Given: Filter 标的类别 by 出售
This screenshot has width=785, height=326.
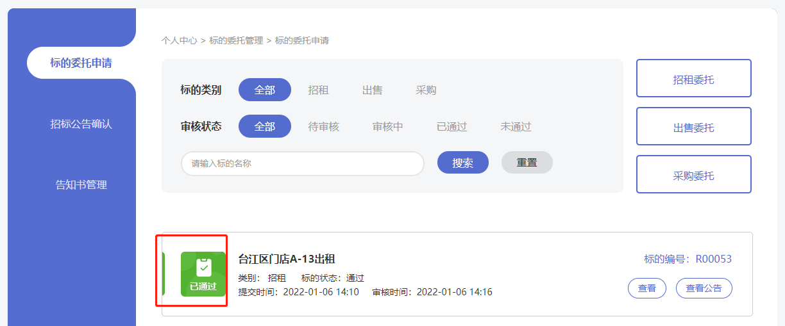Looking at the screenshot, I should pos(372,90).
